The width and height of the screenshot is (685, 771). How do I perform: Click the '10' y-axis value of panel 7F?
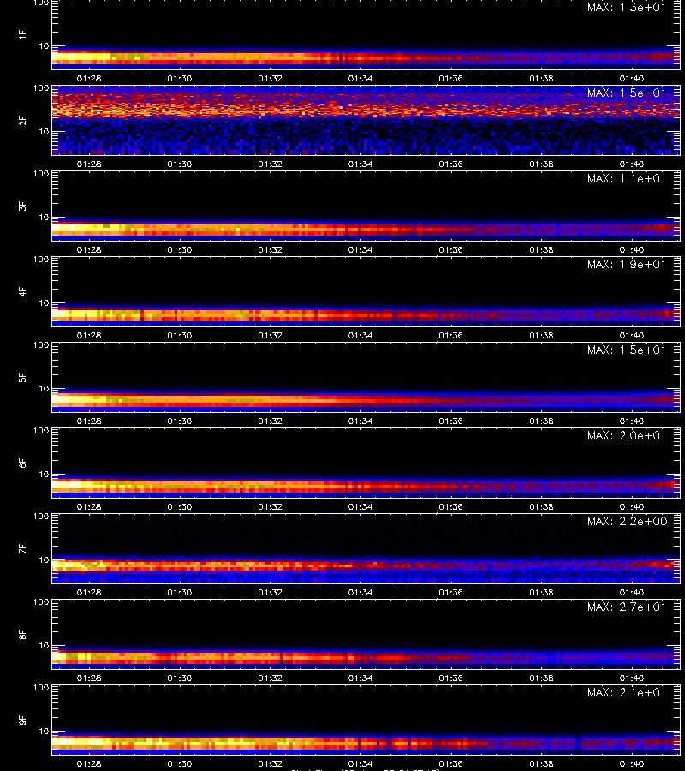(44, 559)
